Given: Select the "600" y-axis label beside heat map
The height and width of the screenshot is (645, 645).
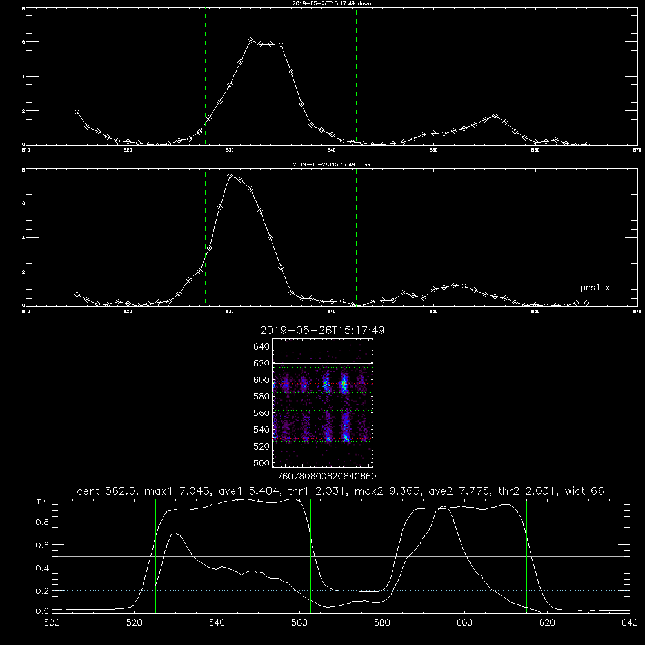Looking at the screenshot, I should tap(262, 380).
